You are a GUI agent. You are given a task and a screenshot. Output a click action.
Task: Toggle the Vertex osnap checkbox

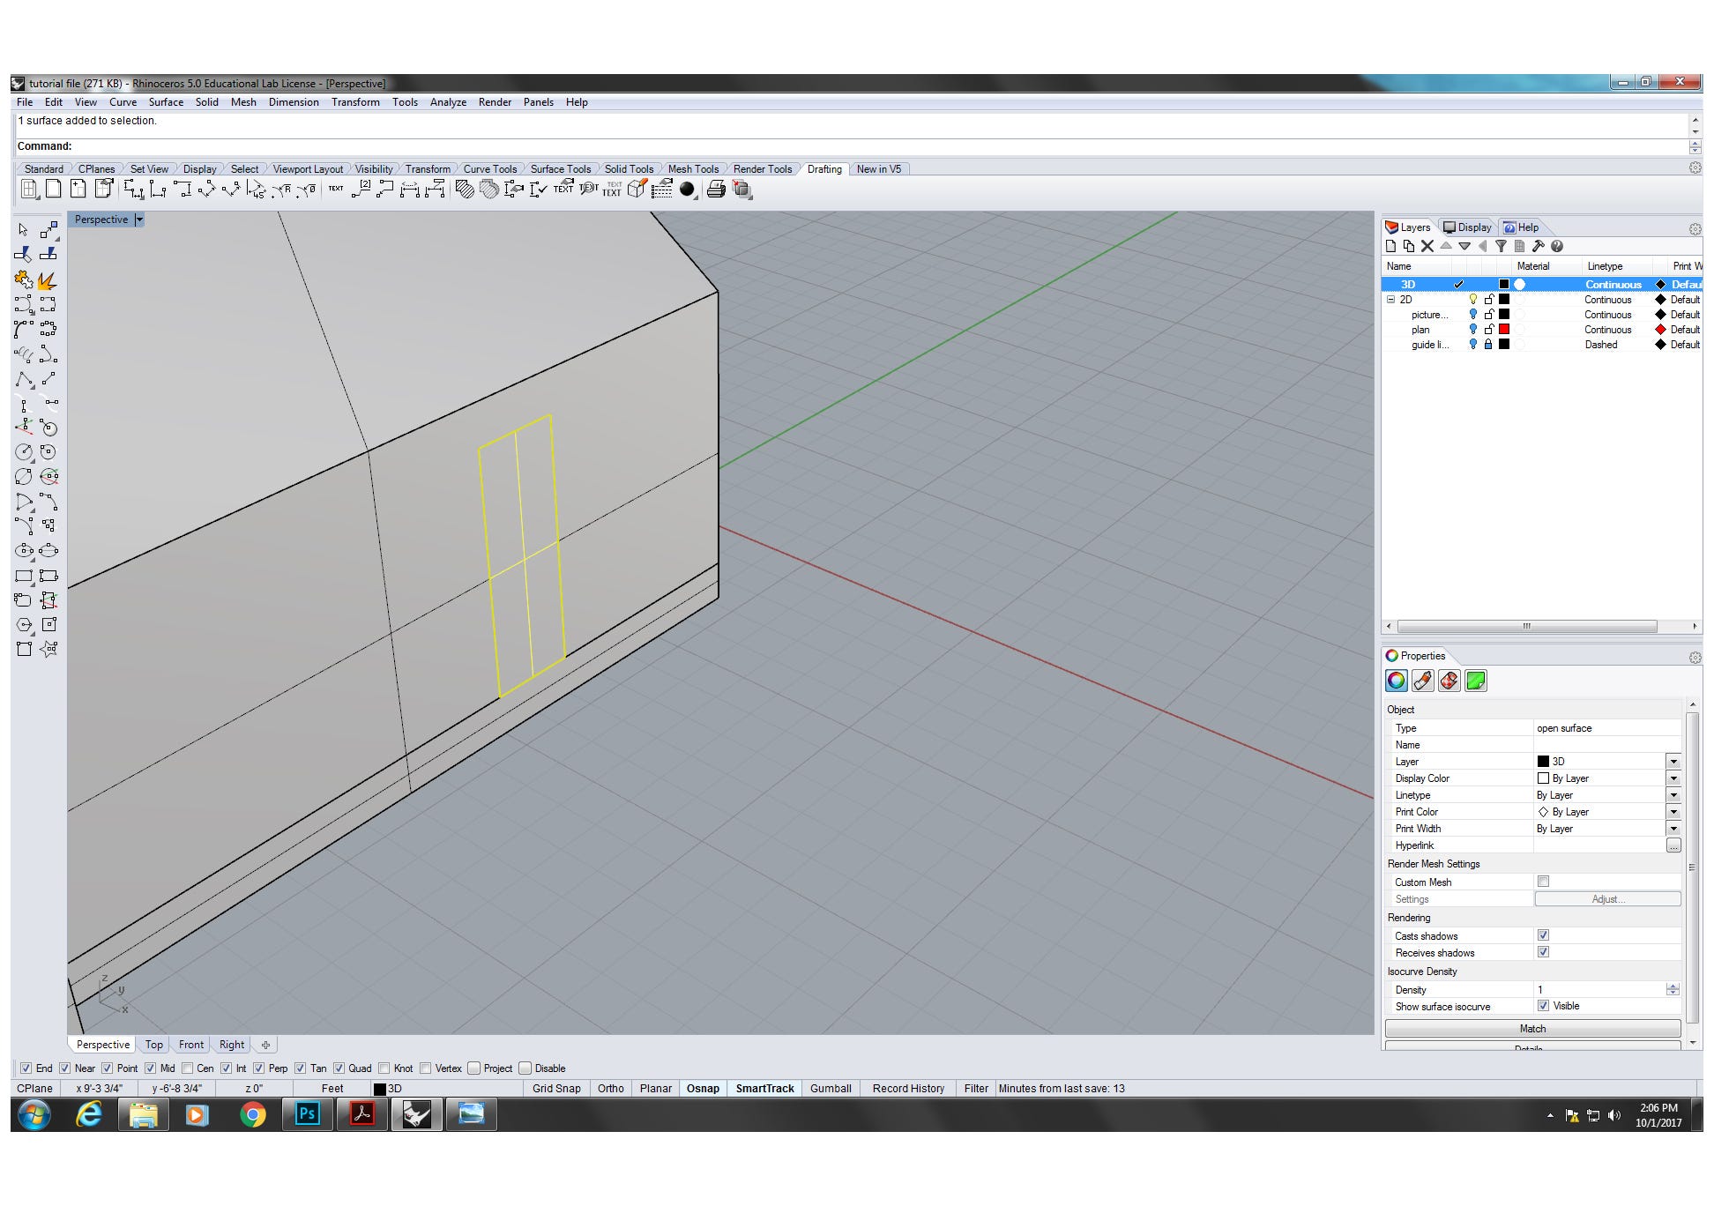pos(426,1068)
